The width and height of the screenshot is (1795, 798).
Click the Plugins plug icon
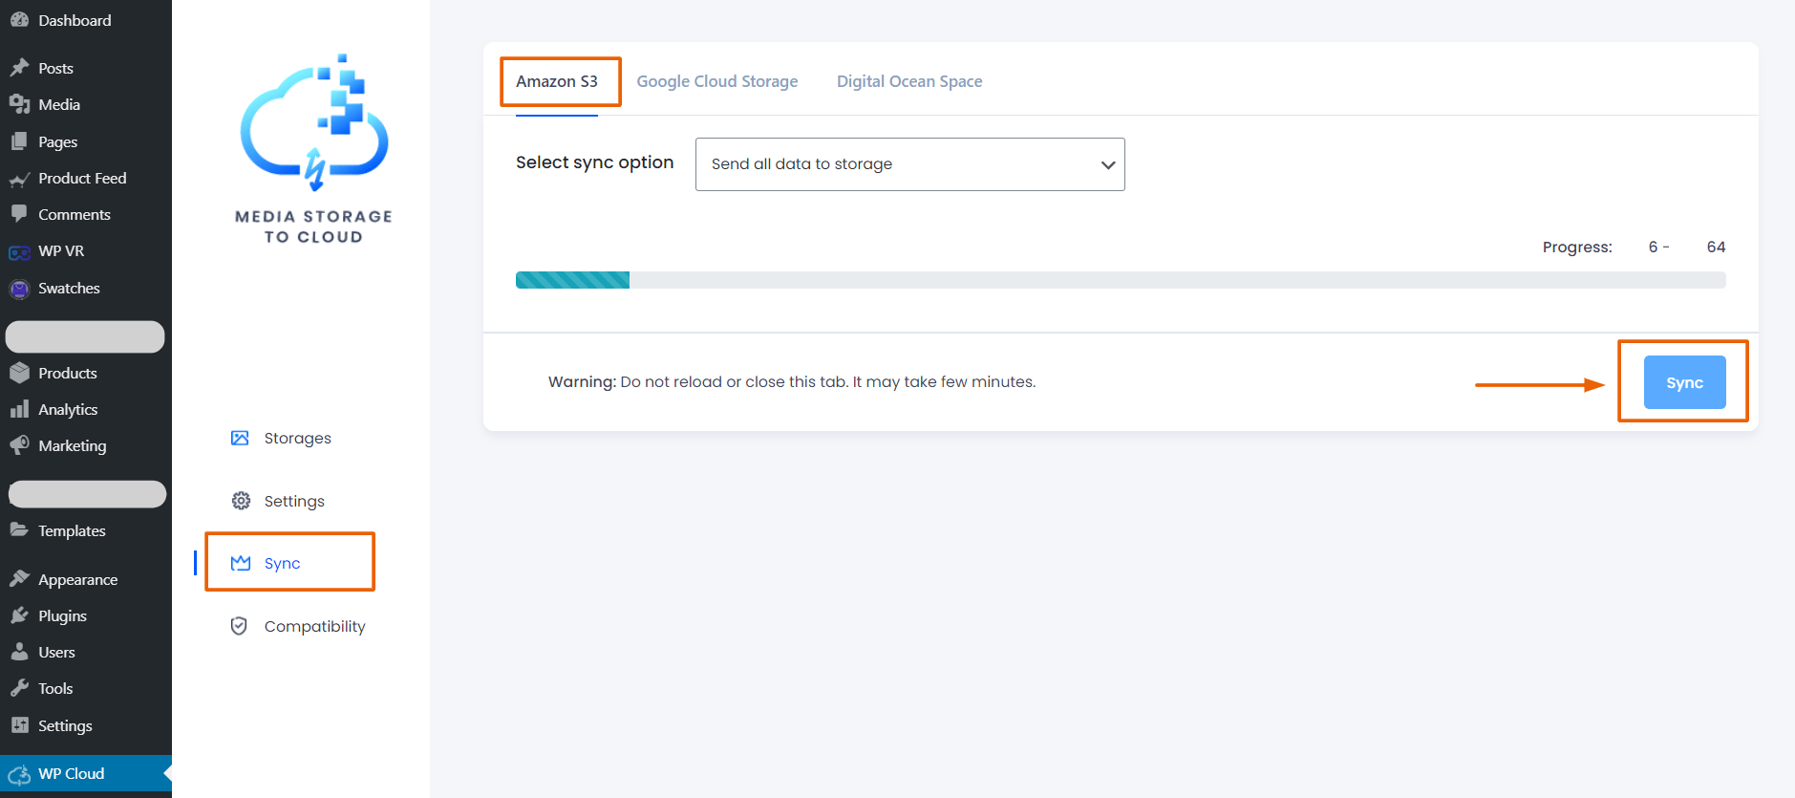(19, 615)
